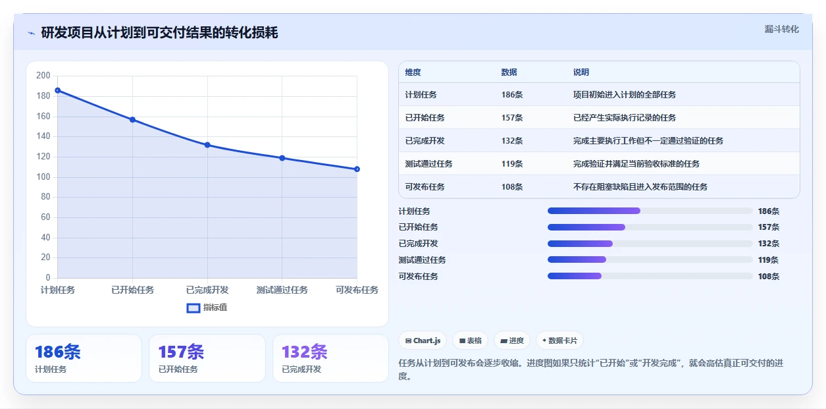The image size is (826, 409).
Task: Click the 157条 value in the table
Action: 512,118
